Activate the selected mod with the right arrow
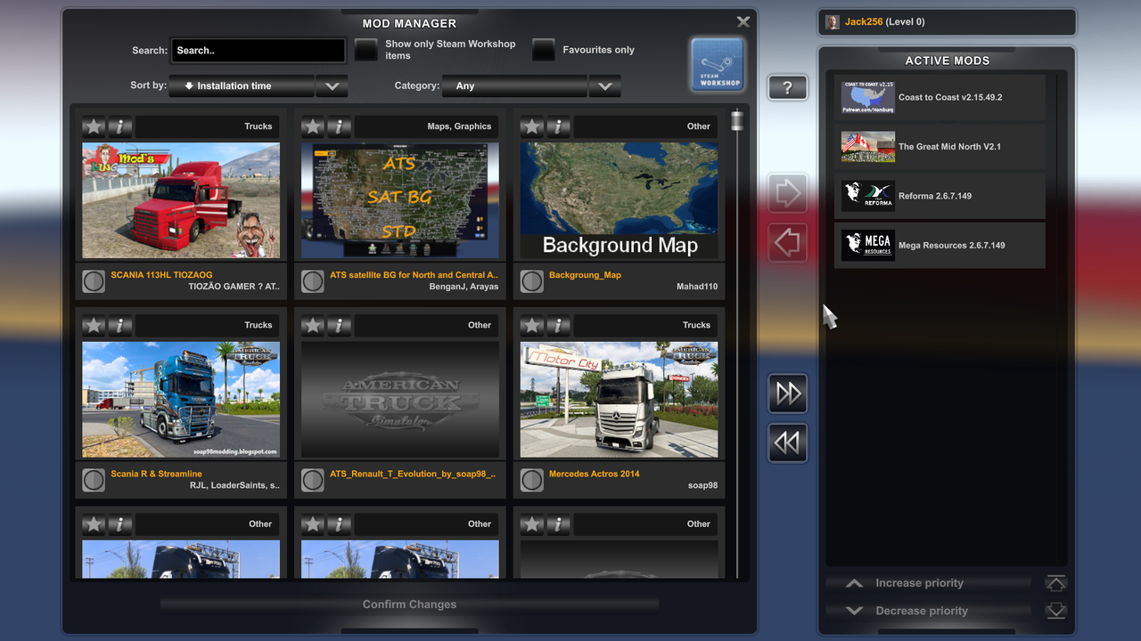The height and width of the screenshot is (641, 1141). tap(787, 192)
